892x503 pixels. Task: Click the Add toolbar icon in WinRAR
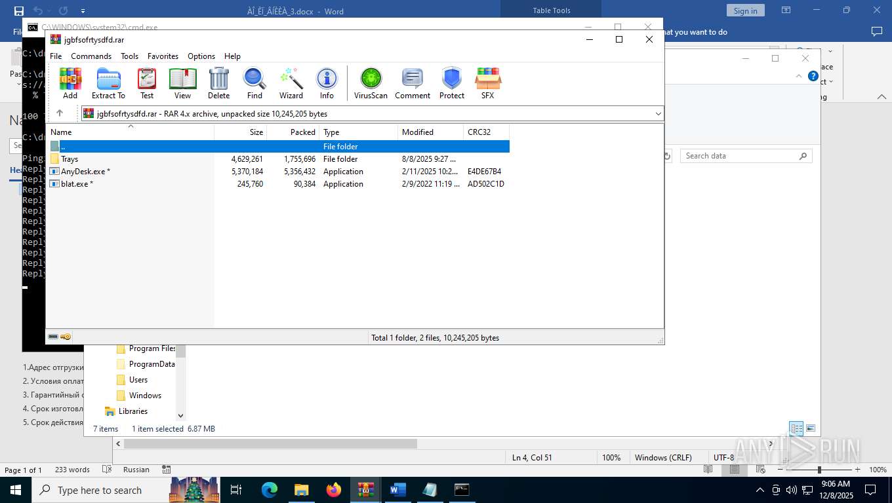pos(70,83)
